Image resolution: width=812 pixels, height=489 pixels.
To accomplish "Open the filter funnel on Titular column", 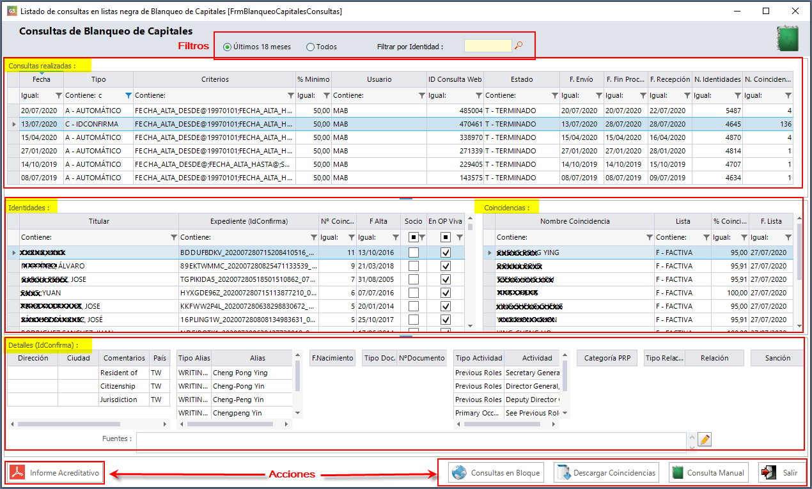I will (x=174, y=237).
